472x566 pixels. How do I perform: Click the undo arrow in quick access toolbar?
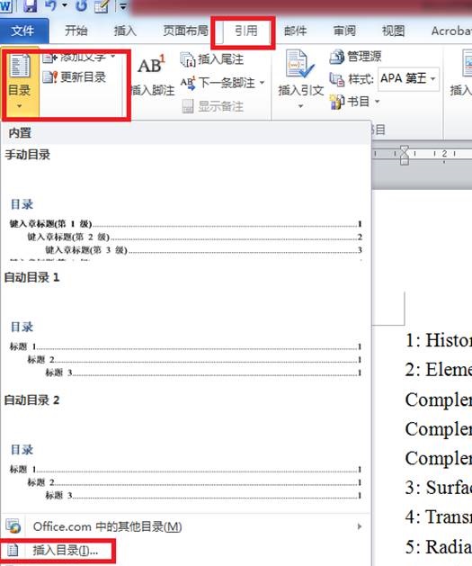51,5
